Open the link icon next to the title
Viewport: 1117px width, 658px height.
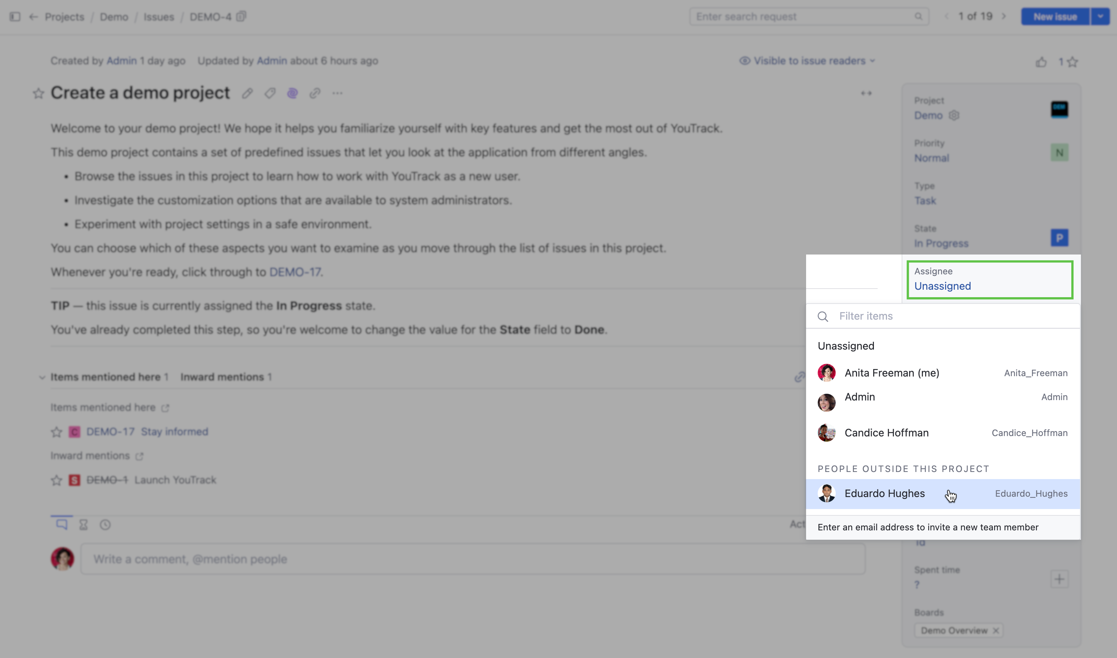(x=315, y=93)
